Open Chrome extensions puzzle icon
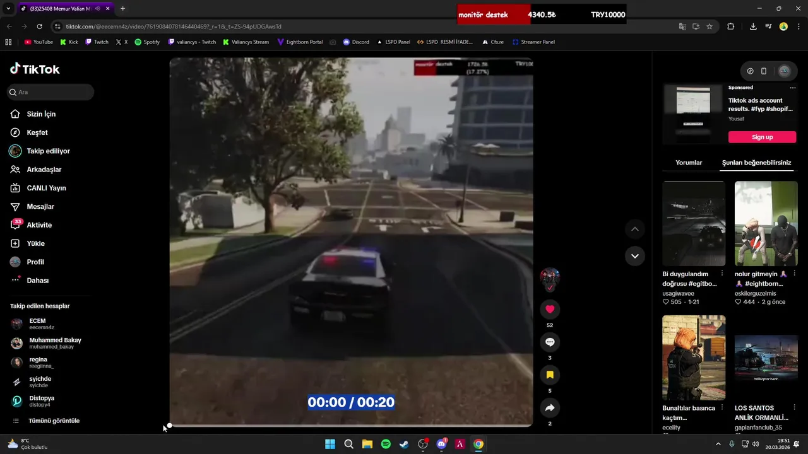The image size is (808, 454). click(731, 26)
